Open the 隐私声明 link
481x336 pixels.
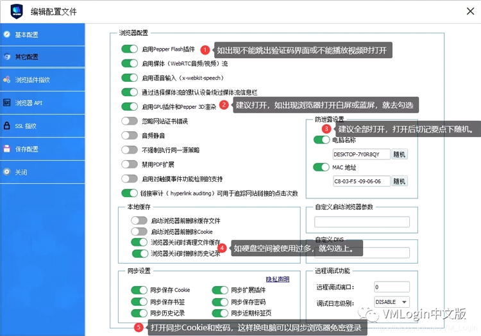coord(277,279)
